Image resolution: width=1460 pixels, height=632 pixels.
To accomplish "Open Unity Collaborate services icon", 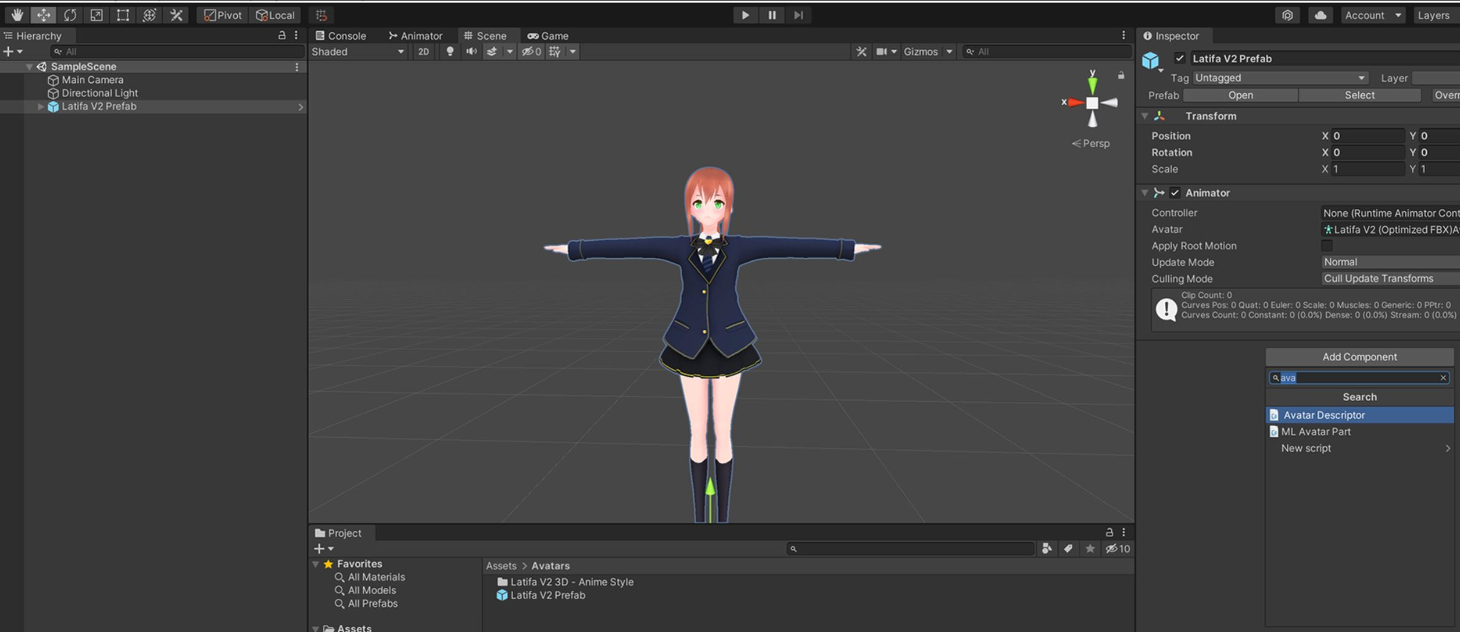I will [x=1287, y=15].
